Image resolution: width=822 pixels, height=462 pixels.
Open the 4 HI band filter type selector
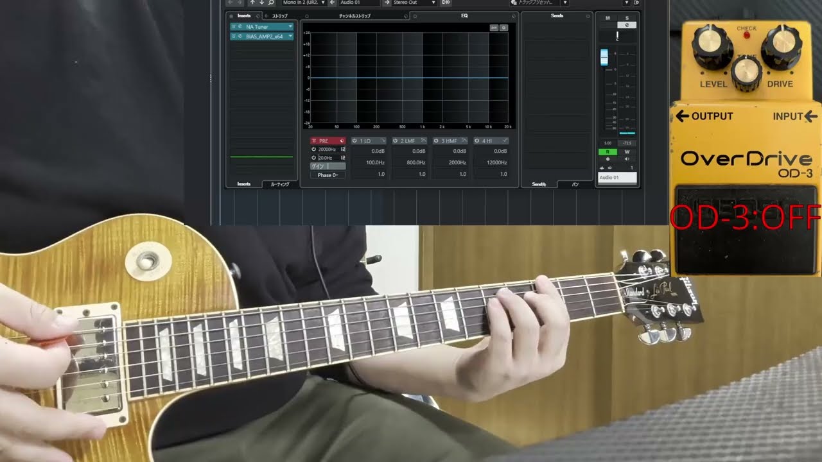(504, 141)
